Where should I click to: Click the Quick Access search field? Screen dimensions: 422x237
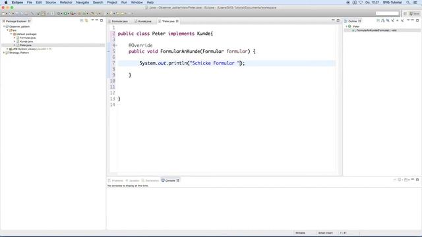[387, 13]
